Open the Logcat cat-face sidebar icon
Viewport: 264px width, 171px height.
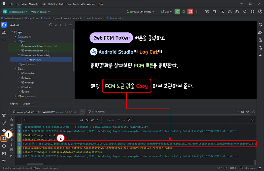(4, 139)
